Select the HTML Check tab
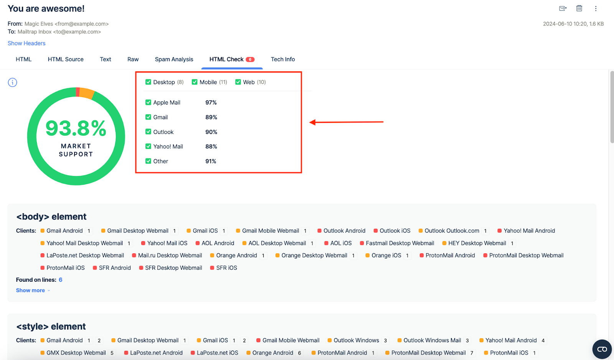This screenshot has height=360, width=614. (232, 59)
